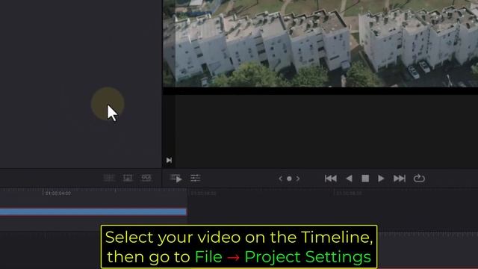Stop playback with the square button
Screen dimensions: 478x269
pos(365,179)
